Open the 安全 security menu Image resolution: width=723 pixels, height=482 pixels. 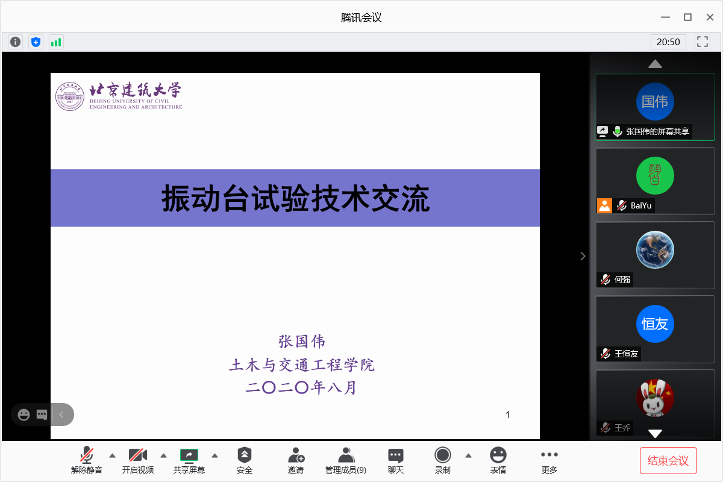coord(245,461)
